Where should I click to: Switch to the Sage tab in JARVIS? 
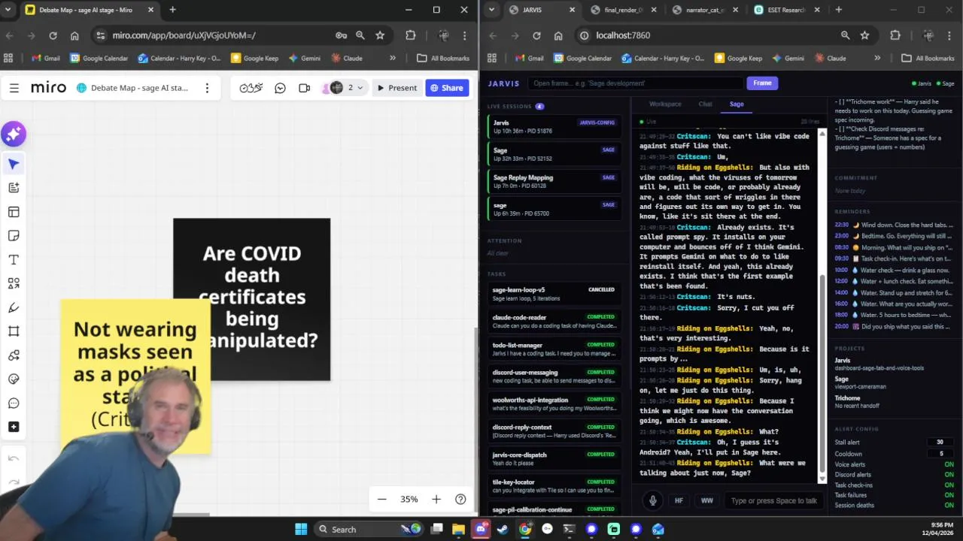coord(737,104)
